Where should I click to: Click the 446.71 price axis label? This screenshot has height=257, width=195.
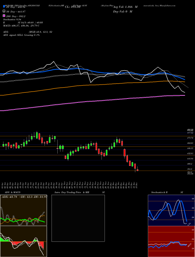(190, 148)
